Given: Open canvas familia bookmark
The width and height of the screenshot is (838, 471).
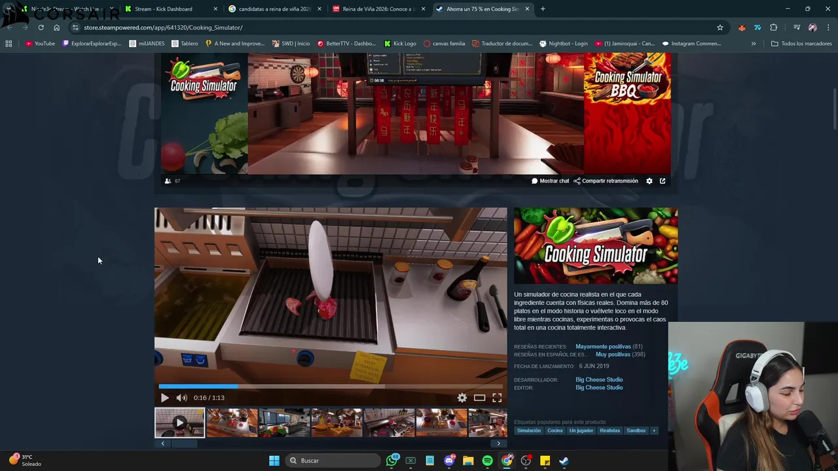Looking at the screenshot, I should tap(444, 44).
